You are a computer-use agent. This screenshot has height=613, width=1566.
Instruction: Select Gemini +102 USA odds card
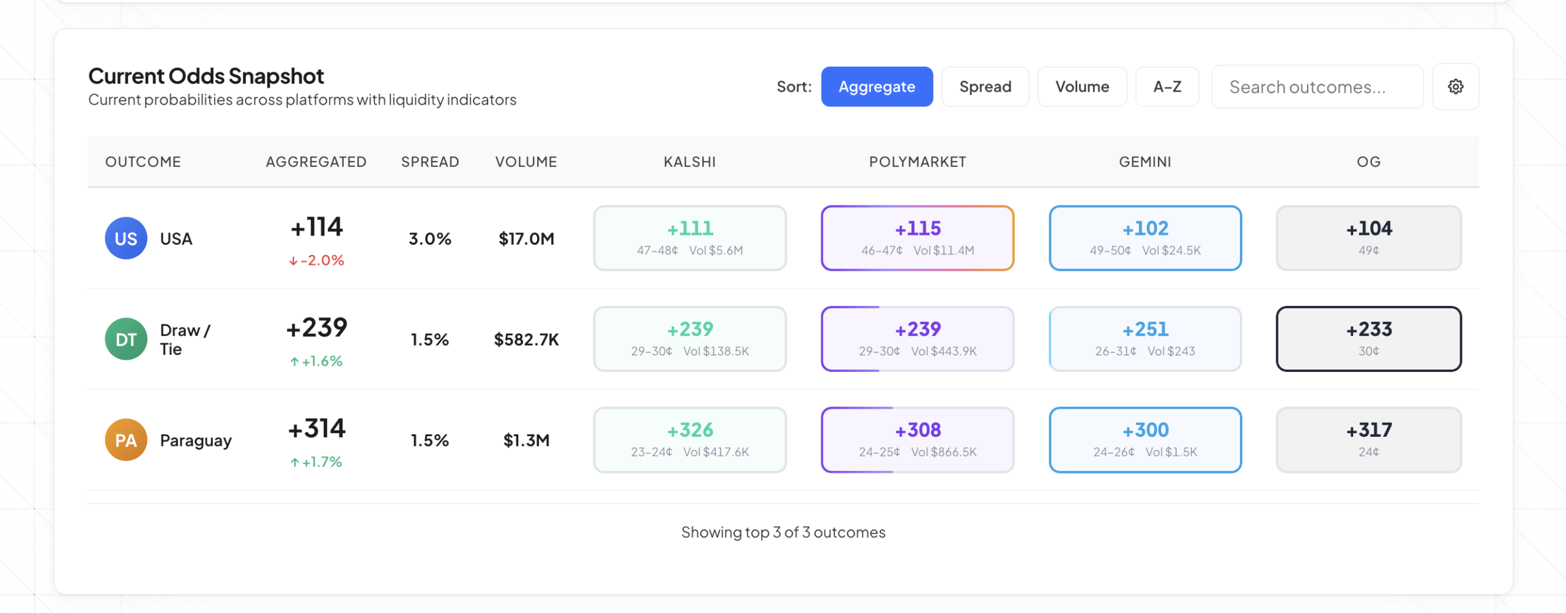(x=1145, y=239)
